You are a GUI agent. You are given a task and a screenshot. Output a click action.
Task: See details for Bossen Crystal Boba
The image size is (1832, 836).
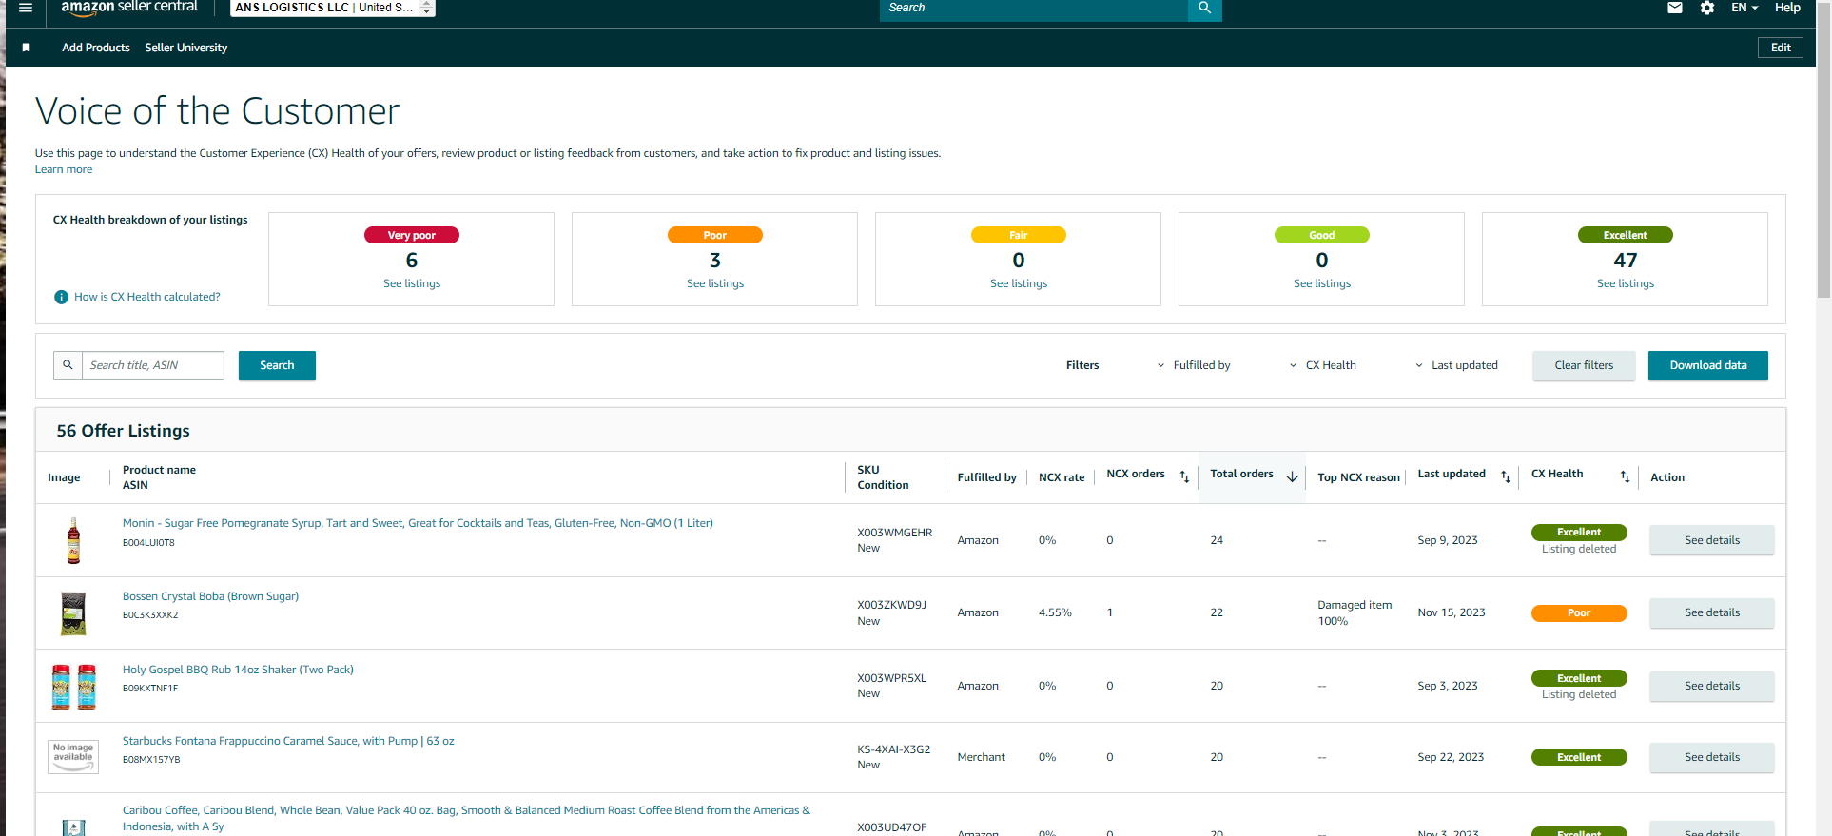1712,612
